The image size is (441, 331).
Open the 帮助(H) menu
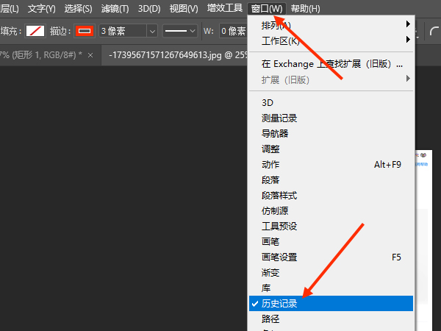pyautogui.click(x=305, y=9)
